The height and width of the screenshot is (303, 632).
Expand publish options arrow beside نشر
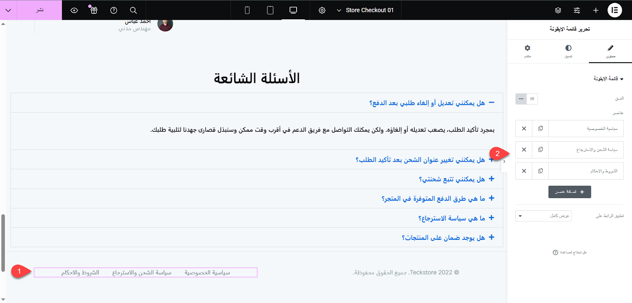8,10
